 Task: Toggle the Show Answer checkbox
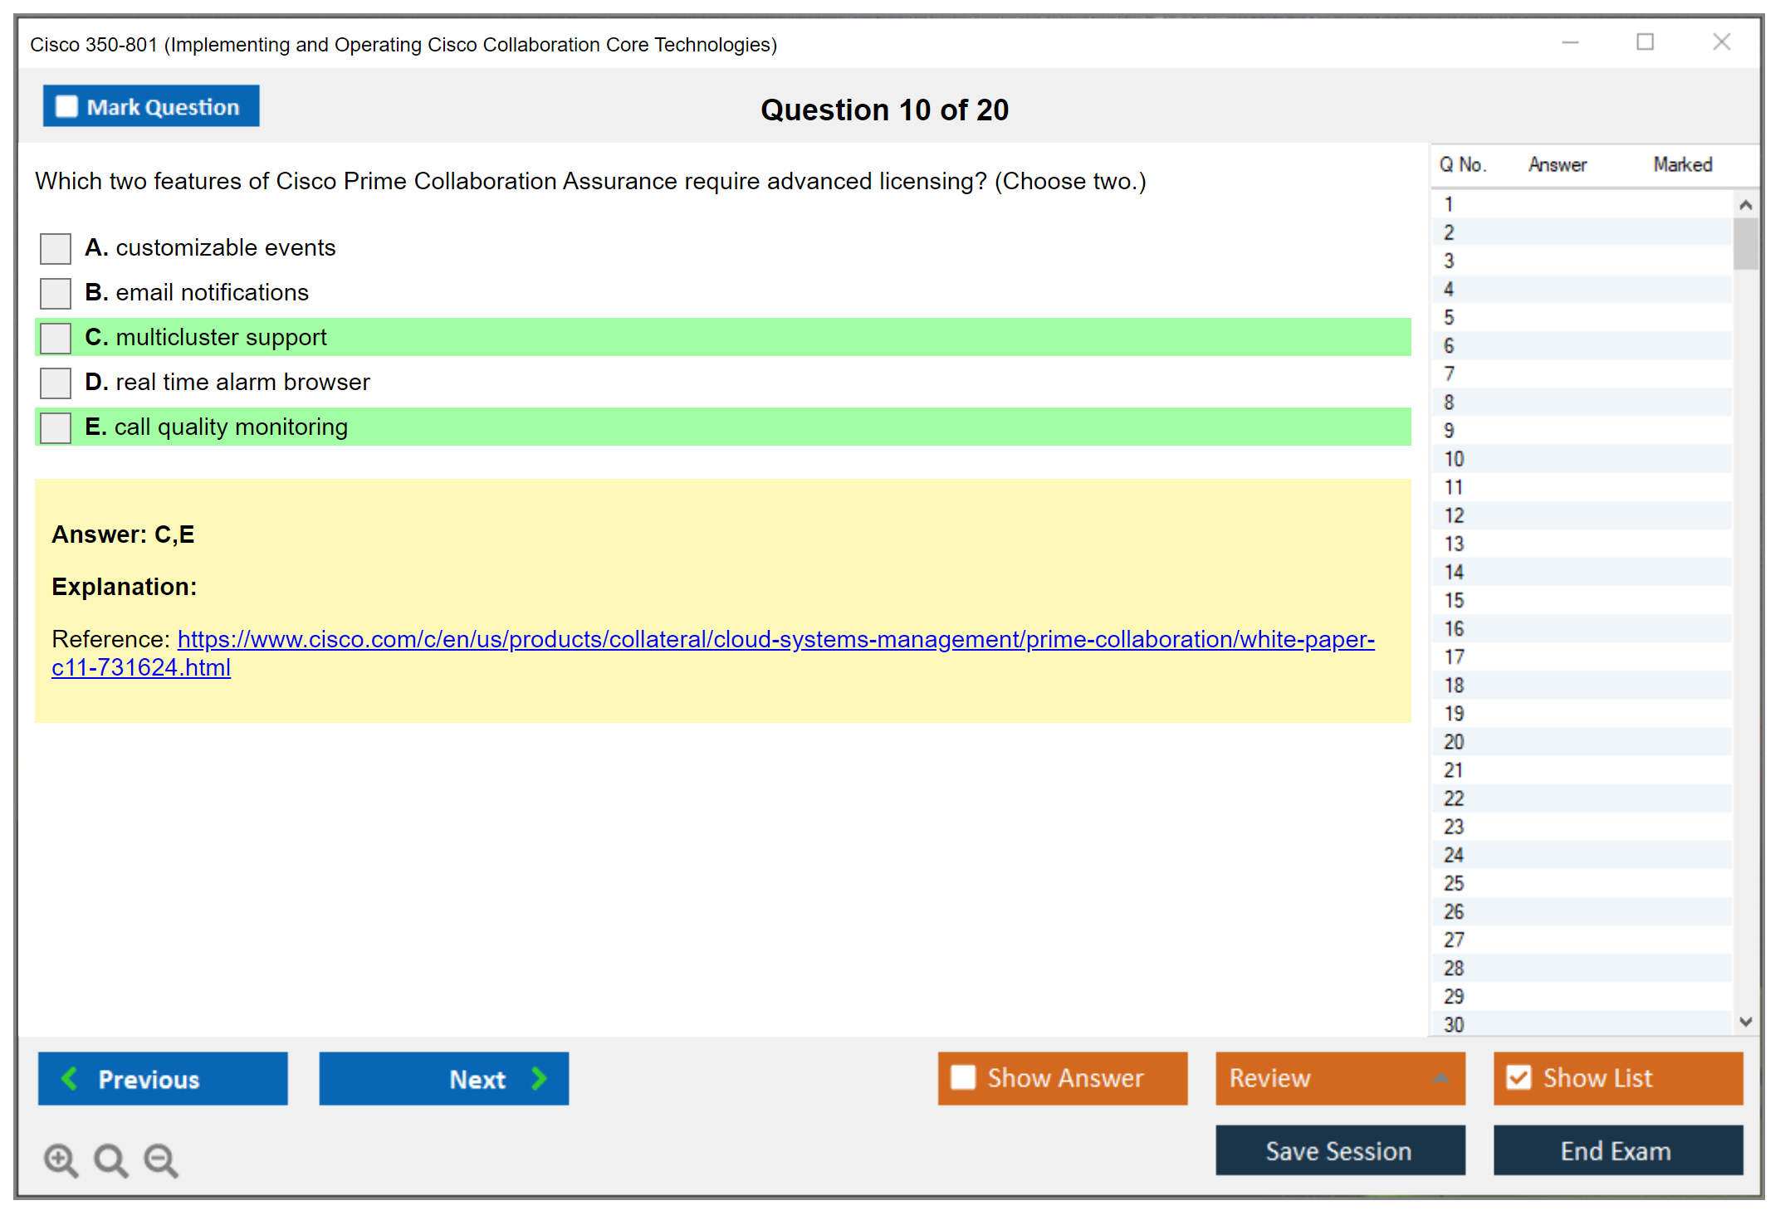pos(963,1077)
